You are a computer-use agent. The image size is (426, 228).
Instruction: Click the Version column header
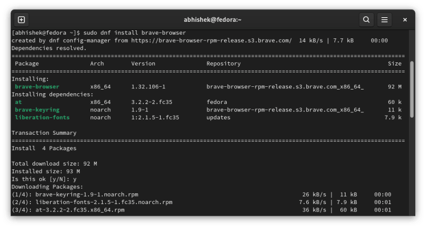pyautogui.click(x=143, y=63)
